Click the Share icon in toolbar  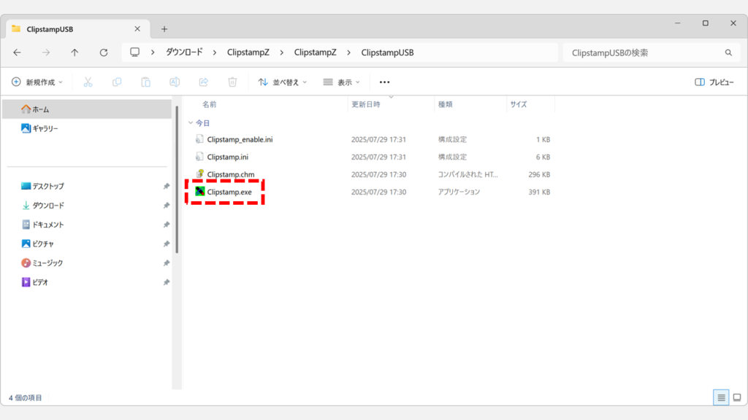pyautogui.click(x=204, y=82)
